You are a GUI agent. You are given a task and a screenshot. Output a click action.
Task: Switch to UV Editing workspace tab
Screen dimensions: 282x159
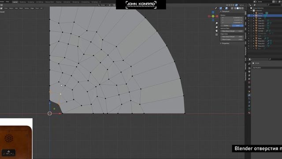coord(40,2)
